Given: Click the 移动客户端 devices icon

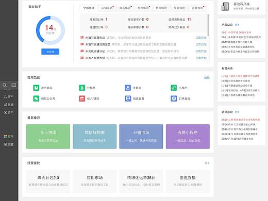Looking at the screenshot, I should pos(225,7).
